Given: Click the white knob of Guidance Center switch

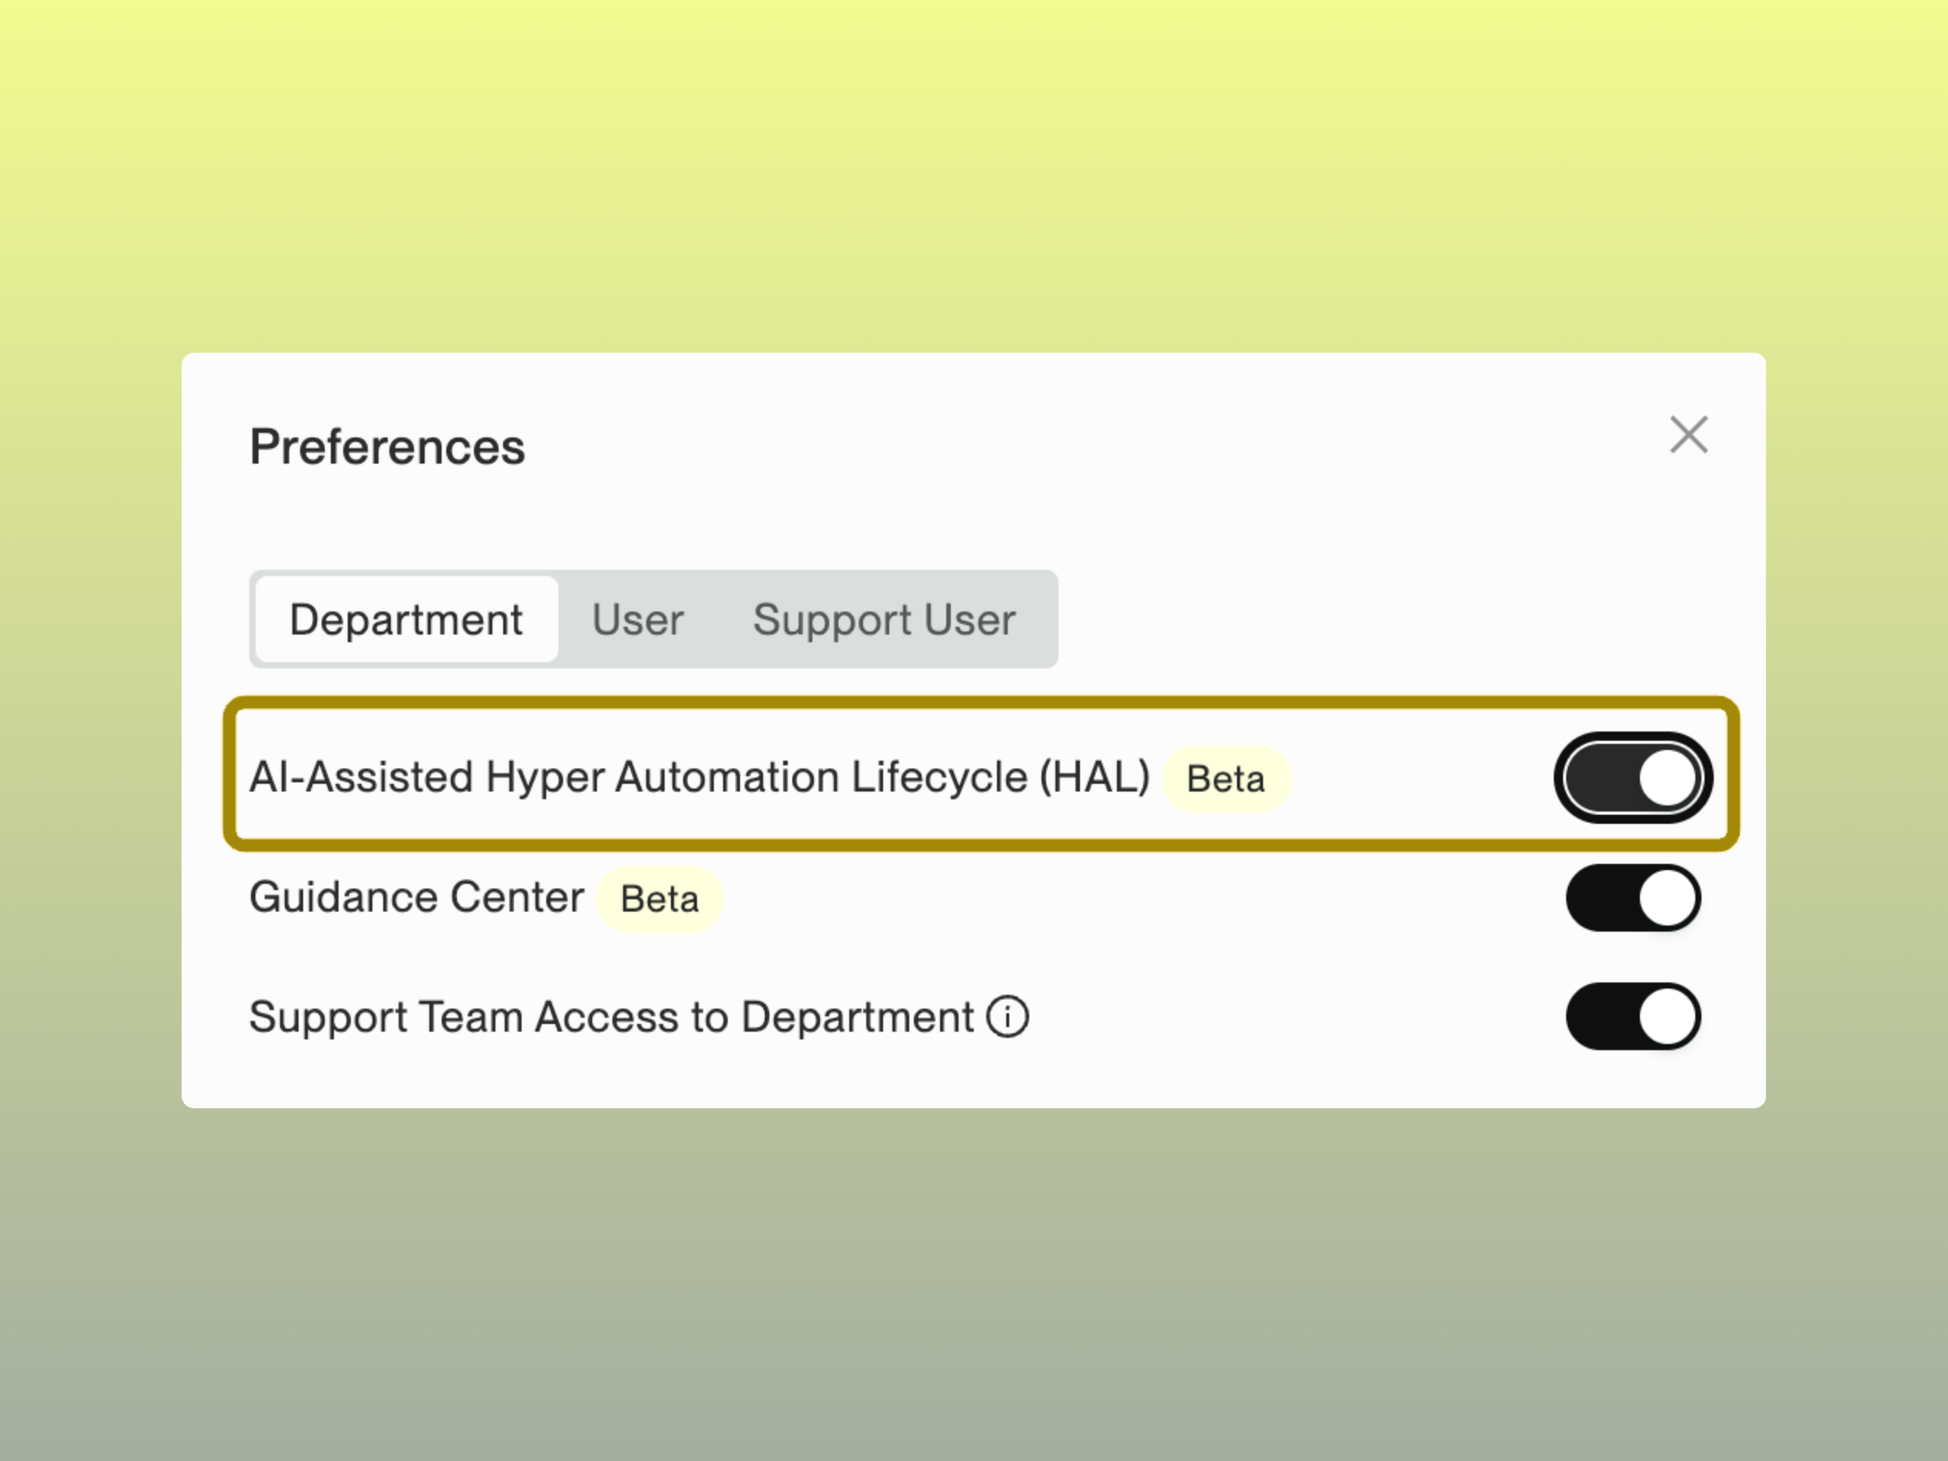Looking at the screenshot, I should (1667, 898).
